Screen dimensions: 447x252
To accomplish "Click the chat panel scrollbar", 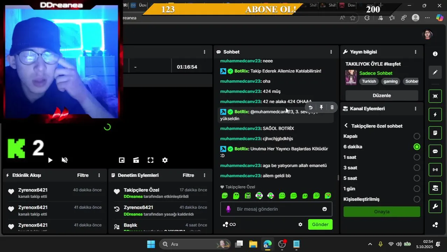I will (338, 178).
